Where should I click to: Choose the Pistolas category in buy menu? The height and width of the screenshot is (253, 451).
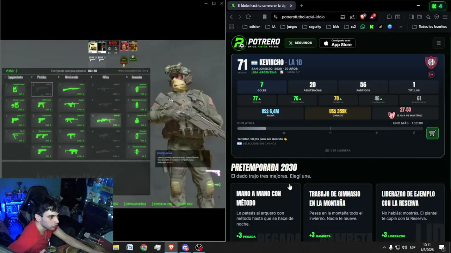pos(42,77)
